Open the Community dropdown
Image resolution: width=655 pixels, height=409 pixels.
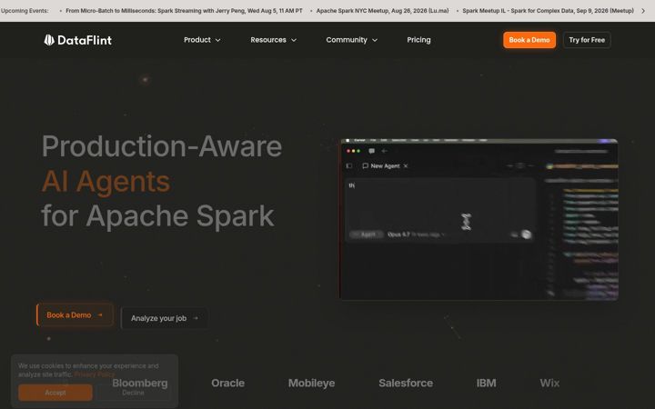351,40
